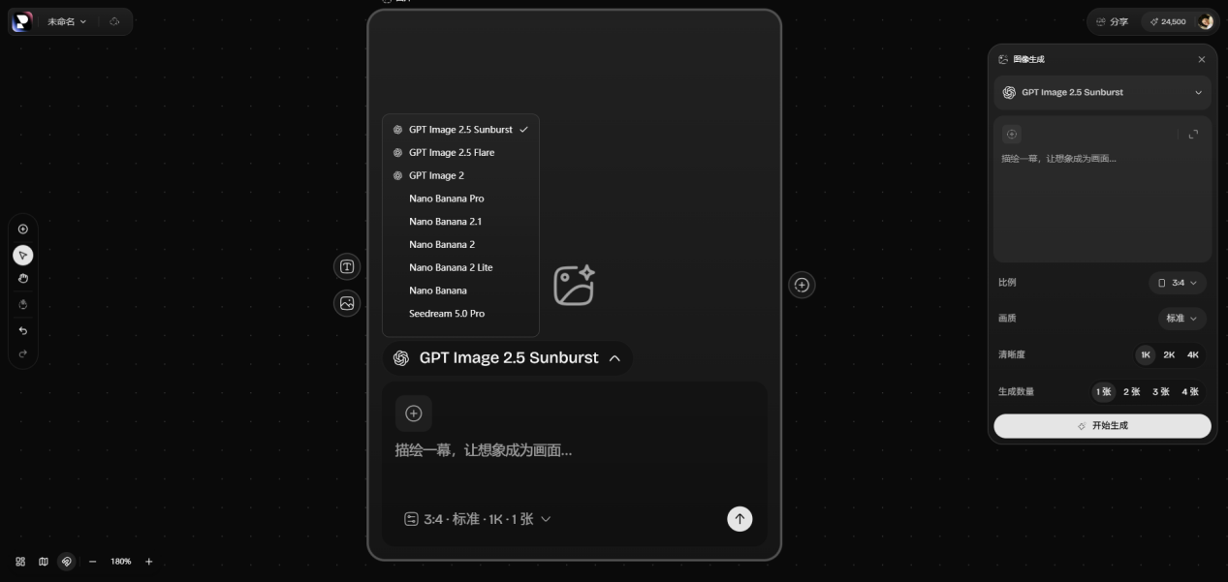The height and width of the screenshot is (582, 1228).
Task: Set 生成数量 to 4 张
Action: point(1190,391)
